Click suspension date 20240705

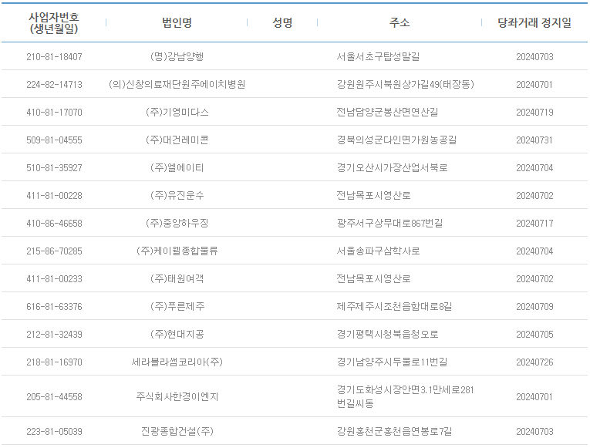pyautogui.click(x=534, y=335)
